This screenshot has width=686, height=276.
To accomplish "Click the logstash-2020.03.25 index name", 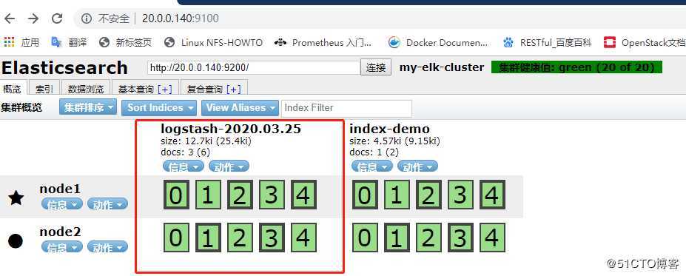I will coord(231,129).
